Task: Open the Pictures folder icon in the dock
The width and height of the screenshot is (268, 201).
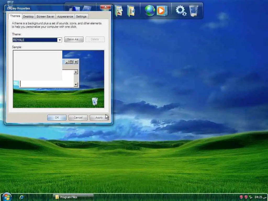Action: [119, 11]
